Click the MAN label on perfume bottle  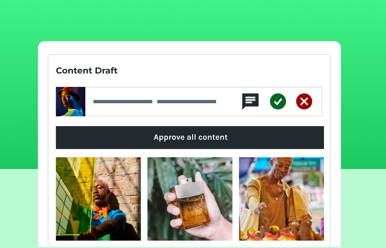(x=195, y=209)
